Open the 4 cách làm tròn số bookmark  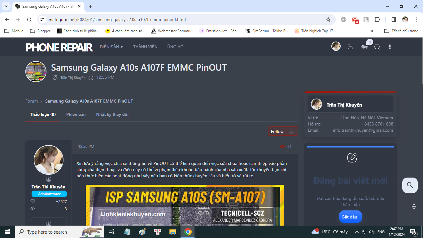pos(125,31)
